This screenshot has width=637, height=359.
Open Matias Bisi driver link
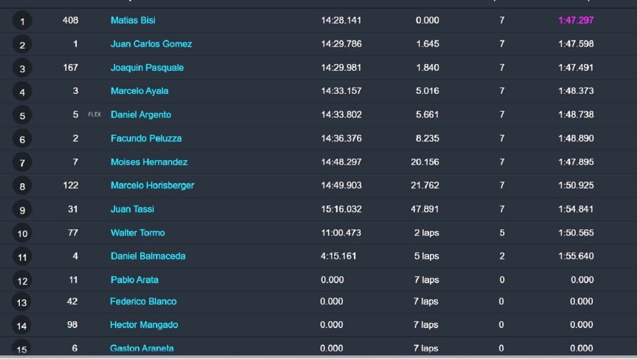(x=133, y=20)
